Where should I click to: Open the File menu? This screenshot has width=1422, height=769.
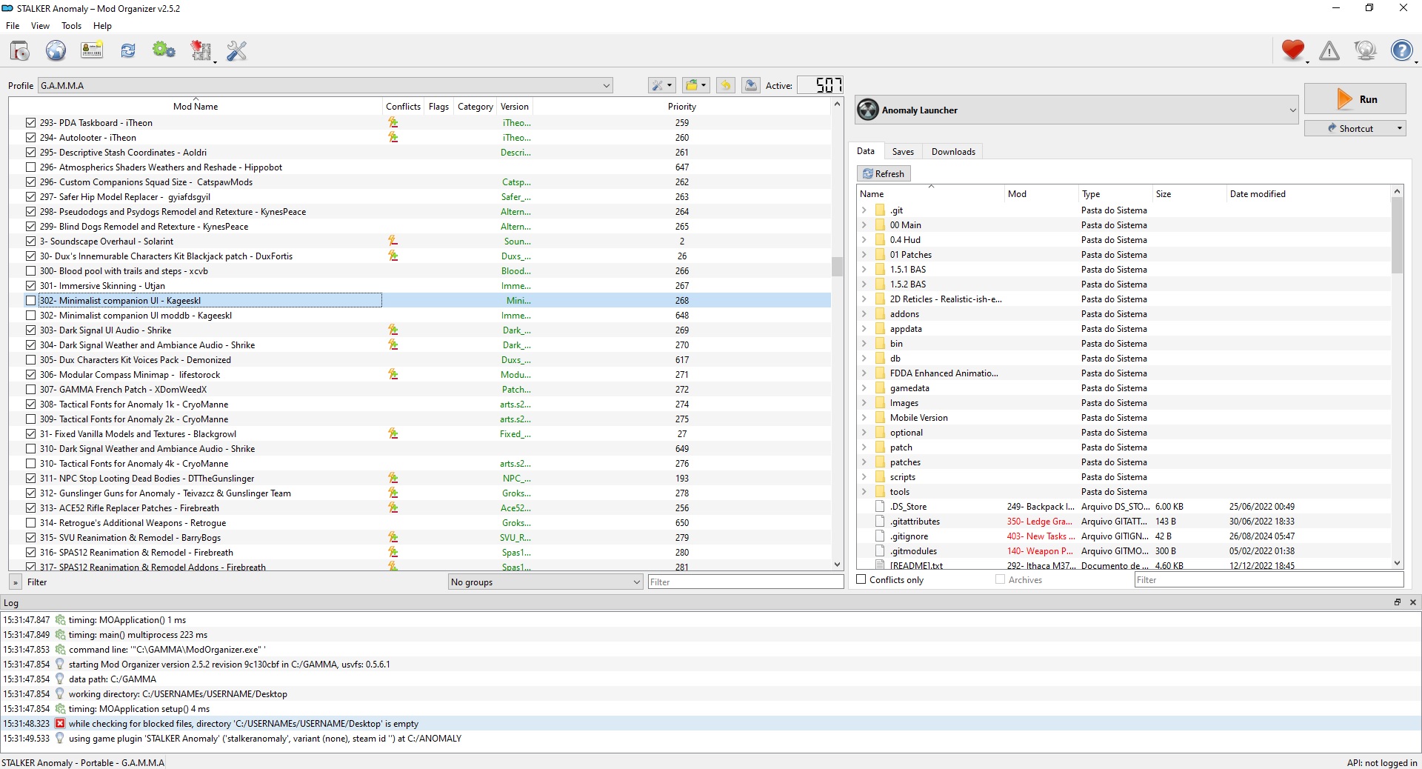point(13,26)
